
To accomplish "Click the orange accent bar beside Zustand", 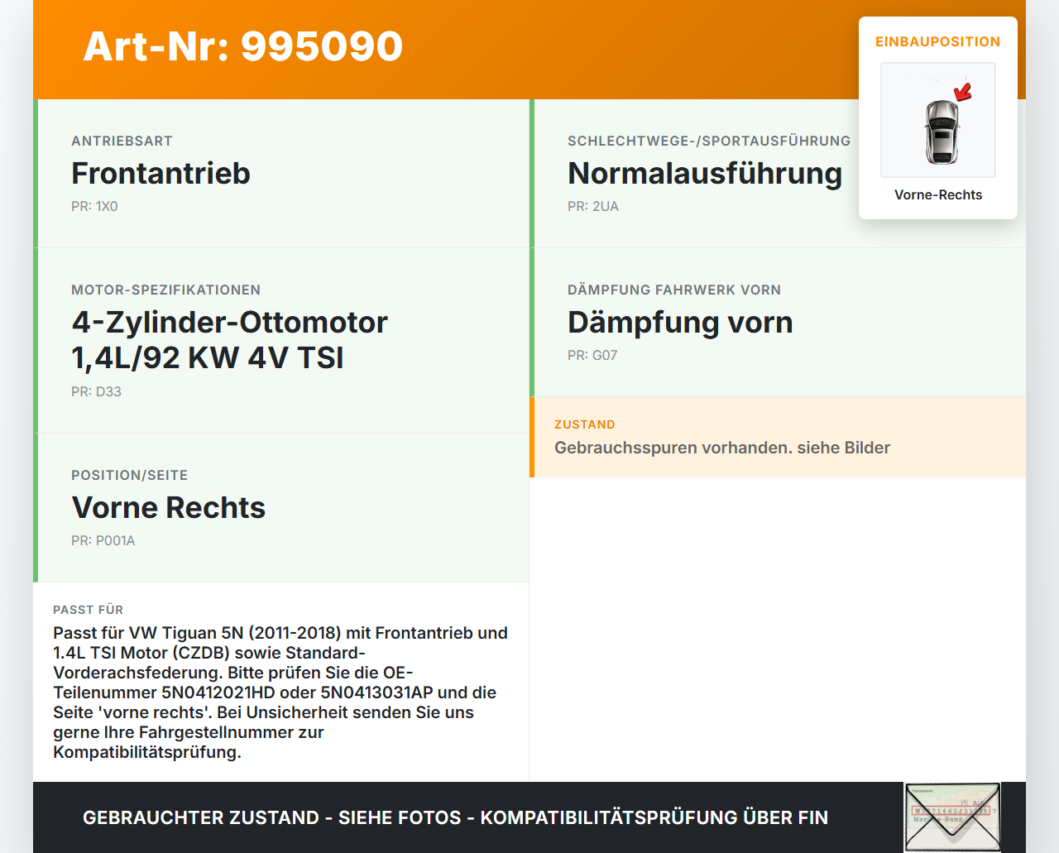I will coord(532,437).
